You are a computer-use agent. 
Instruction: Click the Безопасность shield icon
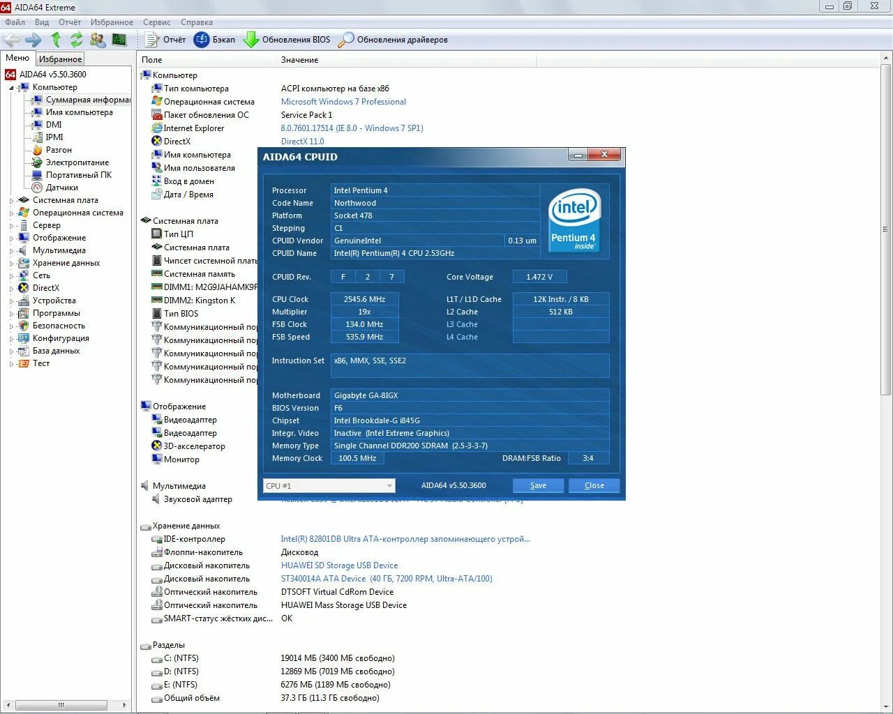tap(24, 326)
